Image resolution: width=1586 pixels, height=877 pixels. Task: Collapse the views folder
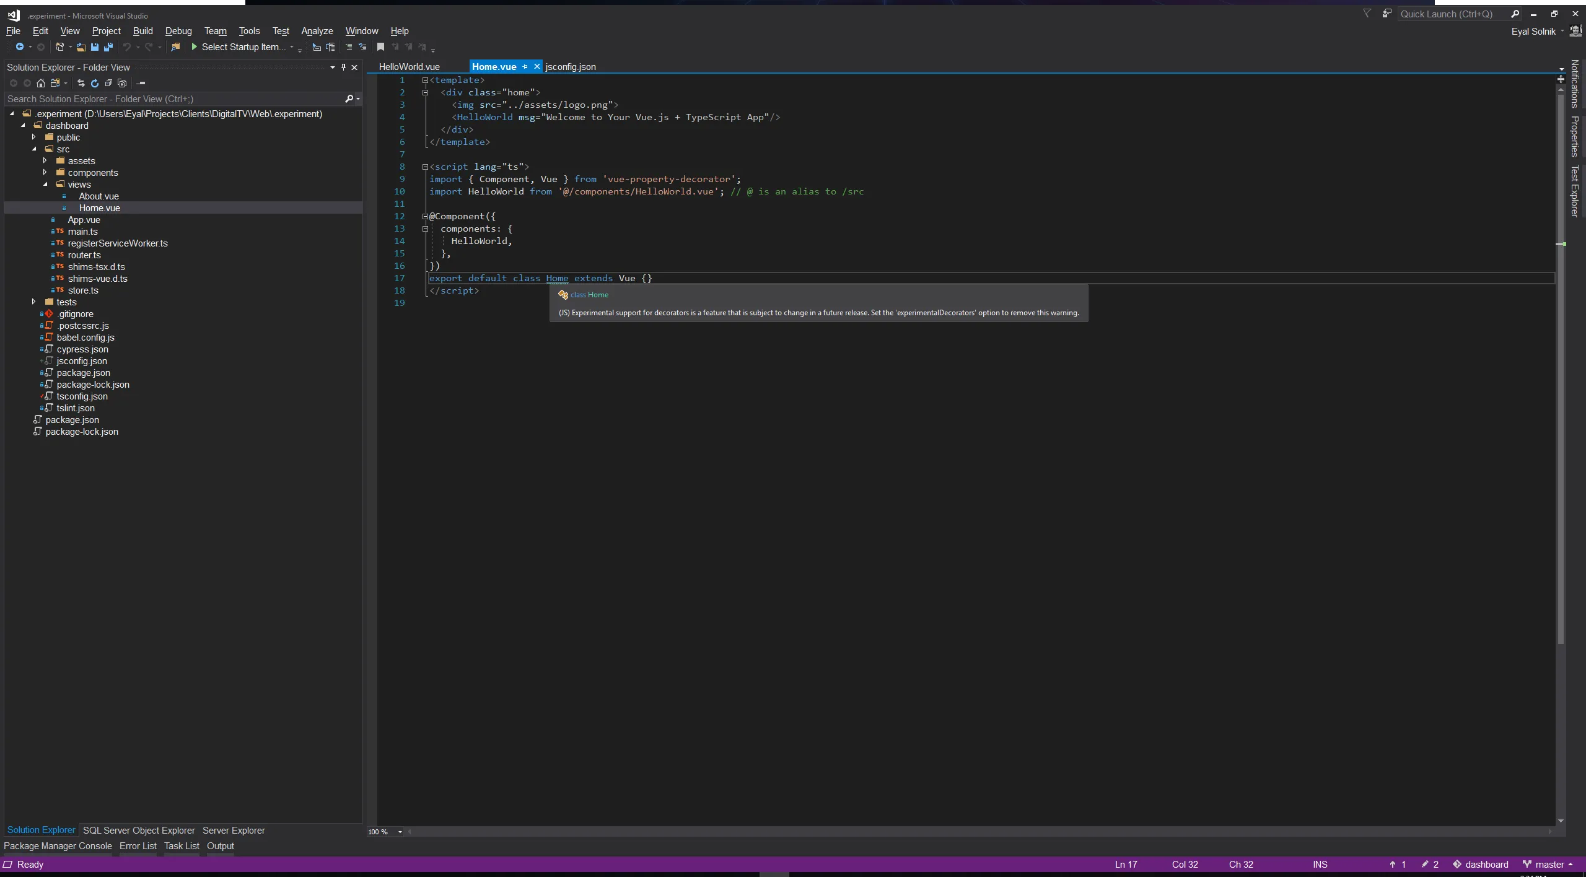point(45,184)
